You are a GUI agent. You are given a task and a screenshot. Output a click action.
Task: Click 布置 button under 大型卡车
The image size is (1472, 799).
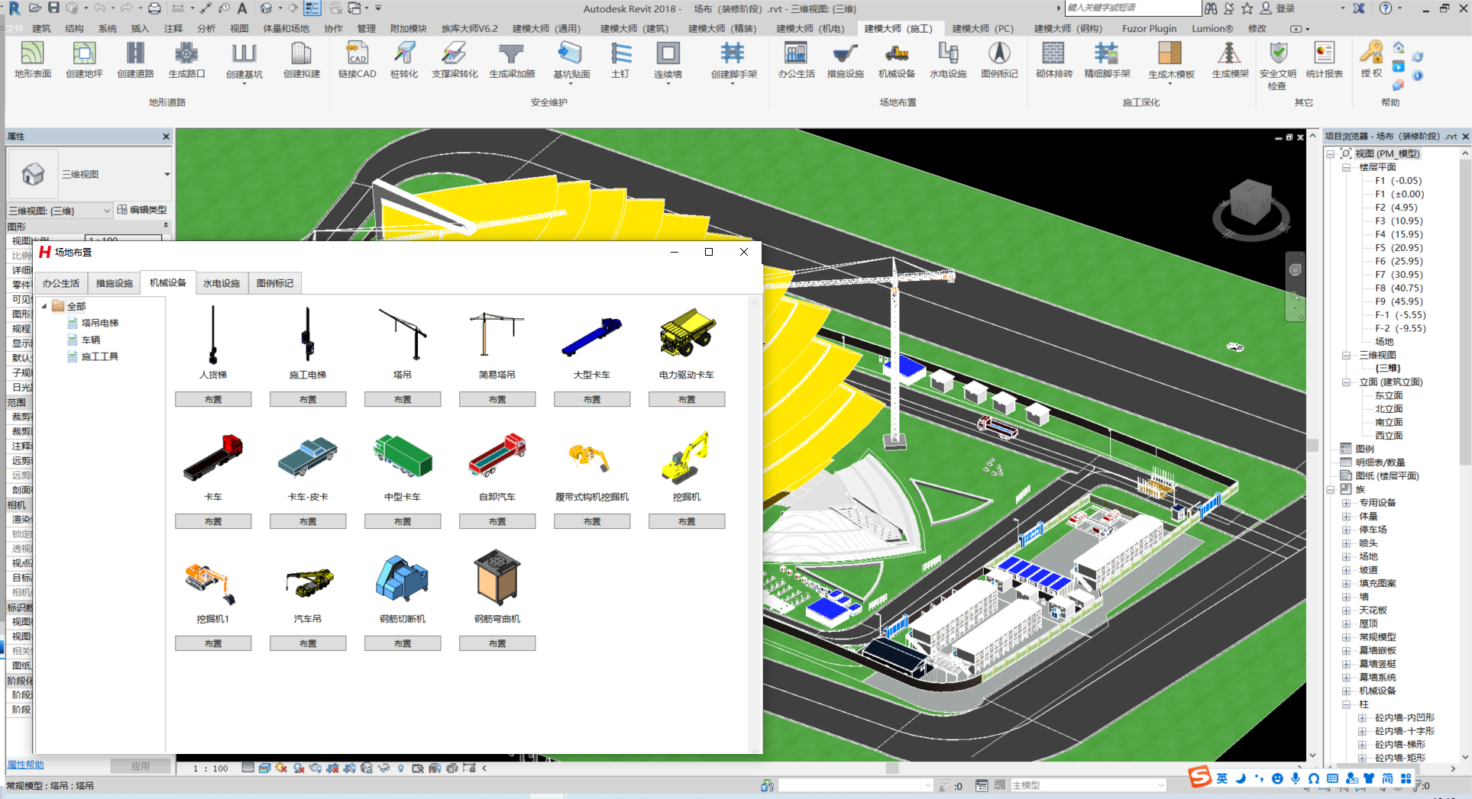coord(592,399)
